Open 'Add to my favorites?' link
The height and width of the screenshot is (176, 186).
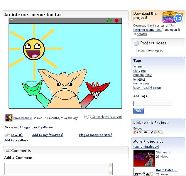click(48, 135)
